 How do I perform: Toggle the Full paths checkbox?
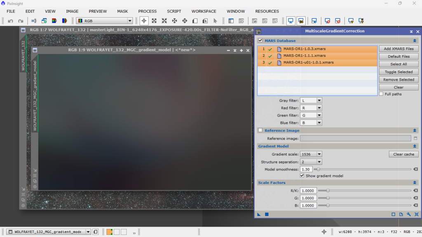(x=381, y=94)
